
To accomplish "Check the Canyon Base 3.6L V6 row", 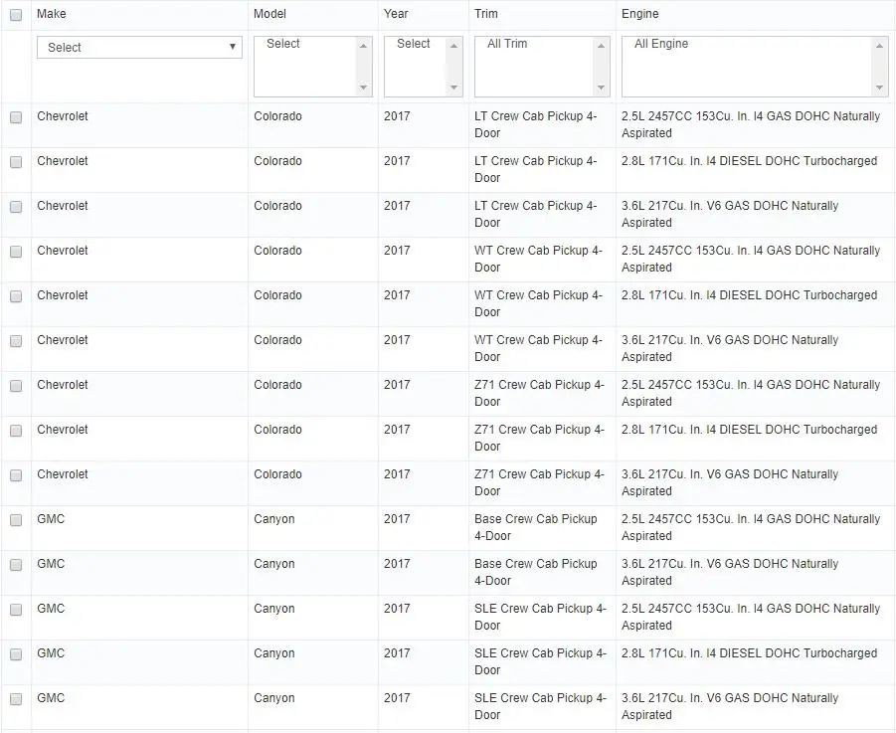I will [16, 565].
